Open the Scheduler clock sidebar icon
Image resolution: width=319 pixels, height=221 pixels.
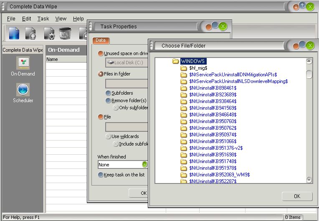(23, 90)
